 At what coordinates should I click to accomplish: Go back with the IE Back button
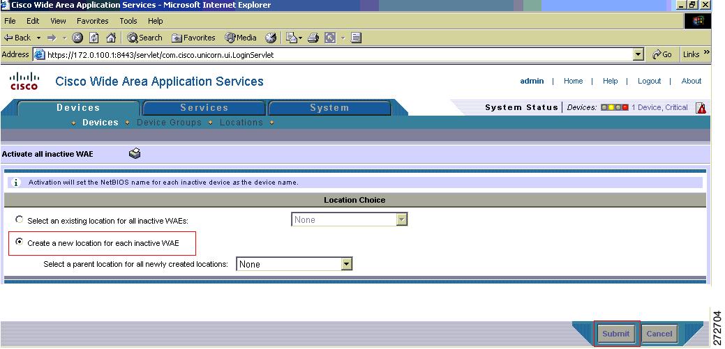pyautogui.click(x=17, y=38)
